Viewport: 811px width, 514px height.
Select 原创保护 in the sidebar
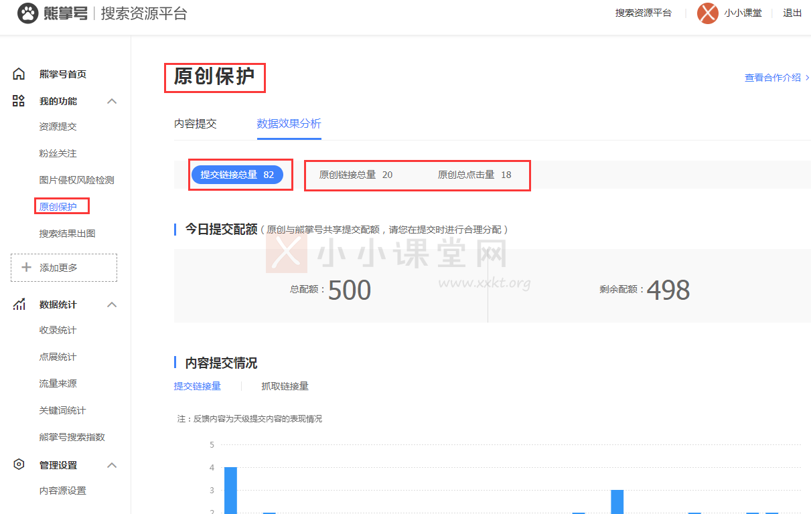(58, 207)
